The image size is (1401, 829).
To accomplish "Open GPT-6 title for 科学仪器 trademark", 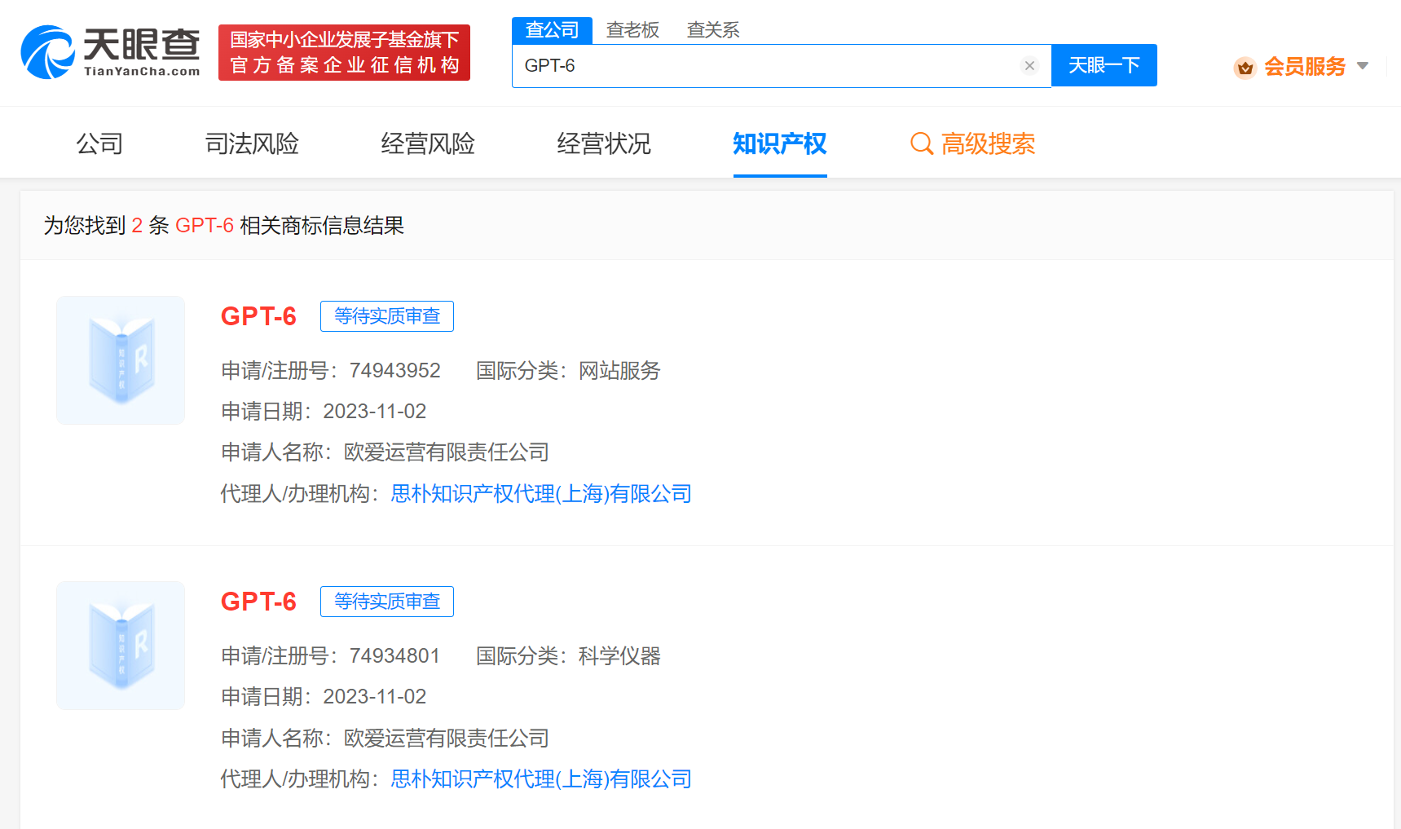I will coord(258,602).
